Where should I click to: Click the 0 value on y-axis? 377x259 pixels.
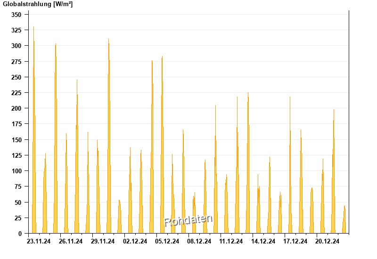pyautogui.click(x=20, y=234)
